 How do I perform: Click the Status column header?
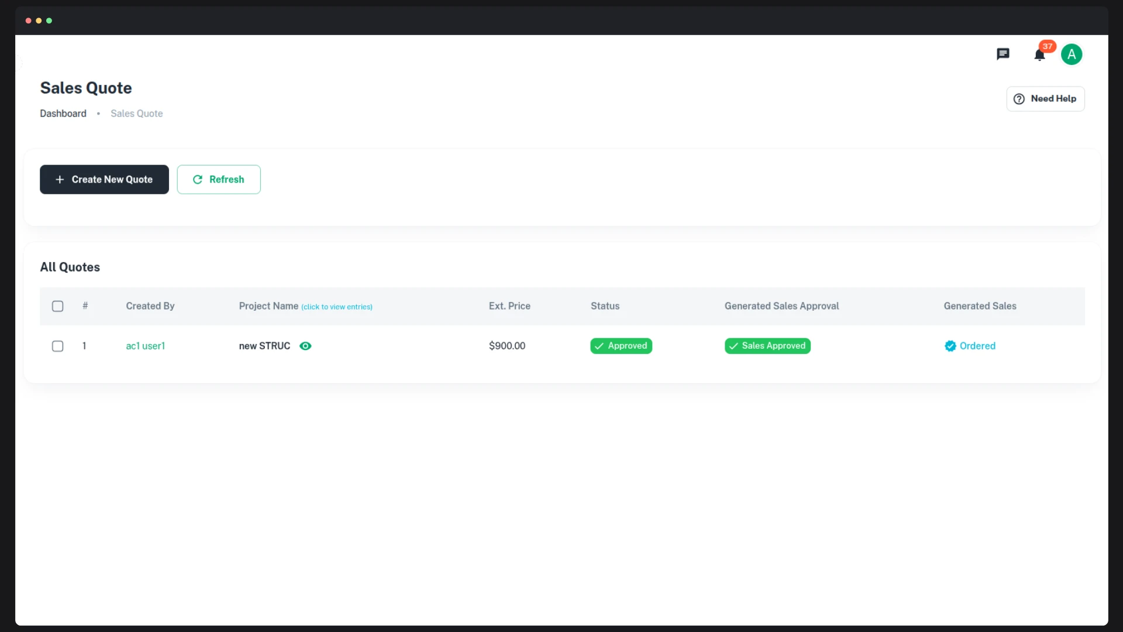coord(605,306)
